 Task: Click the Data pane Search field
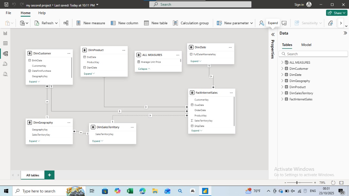(313, 54)
